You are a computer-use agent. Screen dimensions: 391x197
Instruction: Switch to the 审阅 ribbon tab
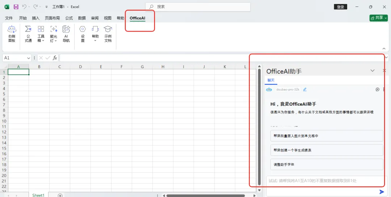[95, 18]
